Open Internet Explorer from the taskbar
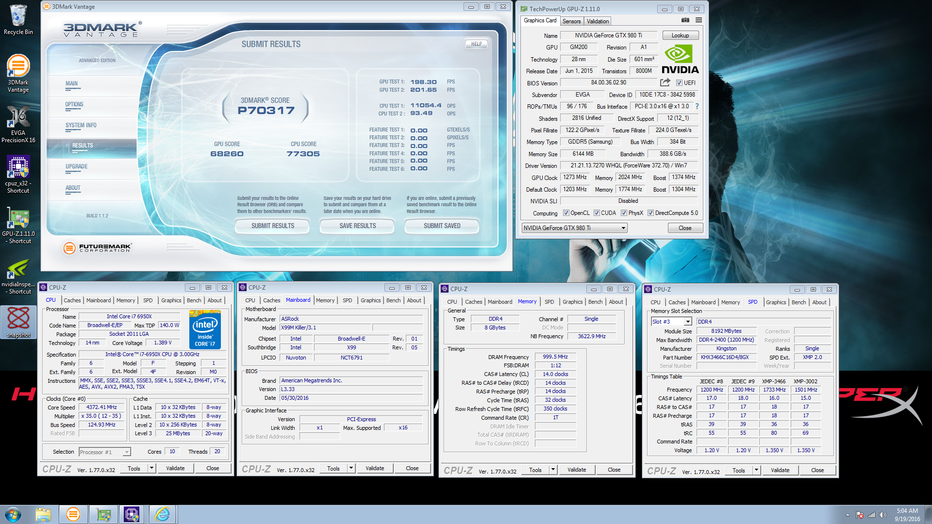The height and width of the screenshot is (524, 932). [x=162, y=514]
